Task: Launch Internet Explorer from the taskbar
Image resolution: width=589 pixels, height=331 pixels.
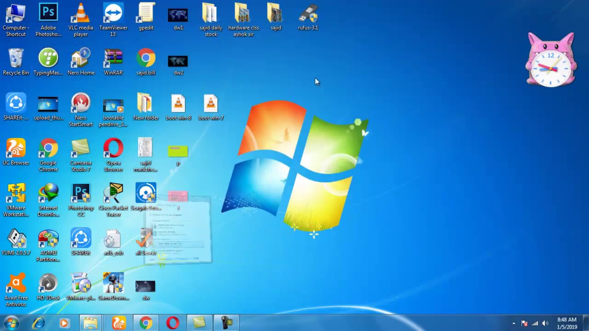Action: [39, 323]
